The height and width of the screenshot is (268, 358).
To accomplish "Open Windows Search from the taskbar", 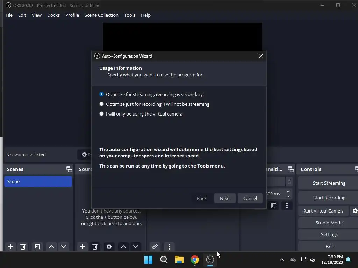I will point(164,260).
